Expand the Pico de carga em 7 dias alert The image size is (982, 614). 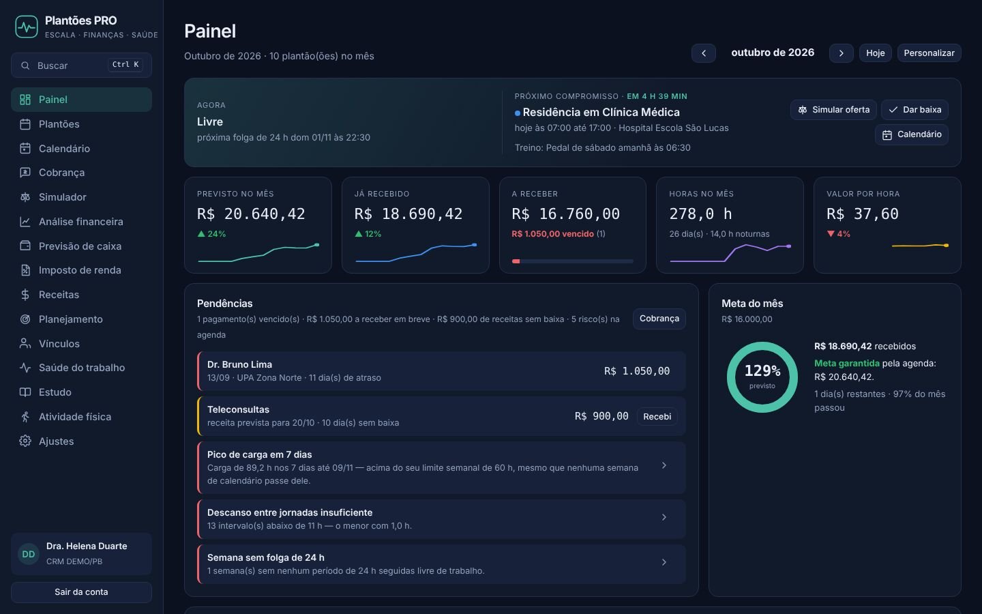click(664, 465)
